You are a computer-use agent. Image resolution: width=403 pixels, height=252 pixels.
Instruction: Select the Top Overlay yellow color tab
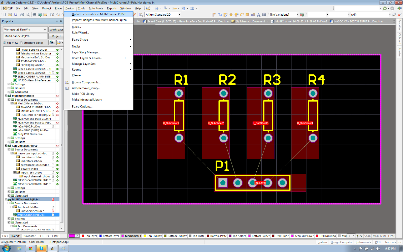[x=153, y=236]
